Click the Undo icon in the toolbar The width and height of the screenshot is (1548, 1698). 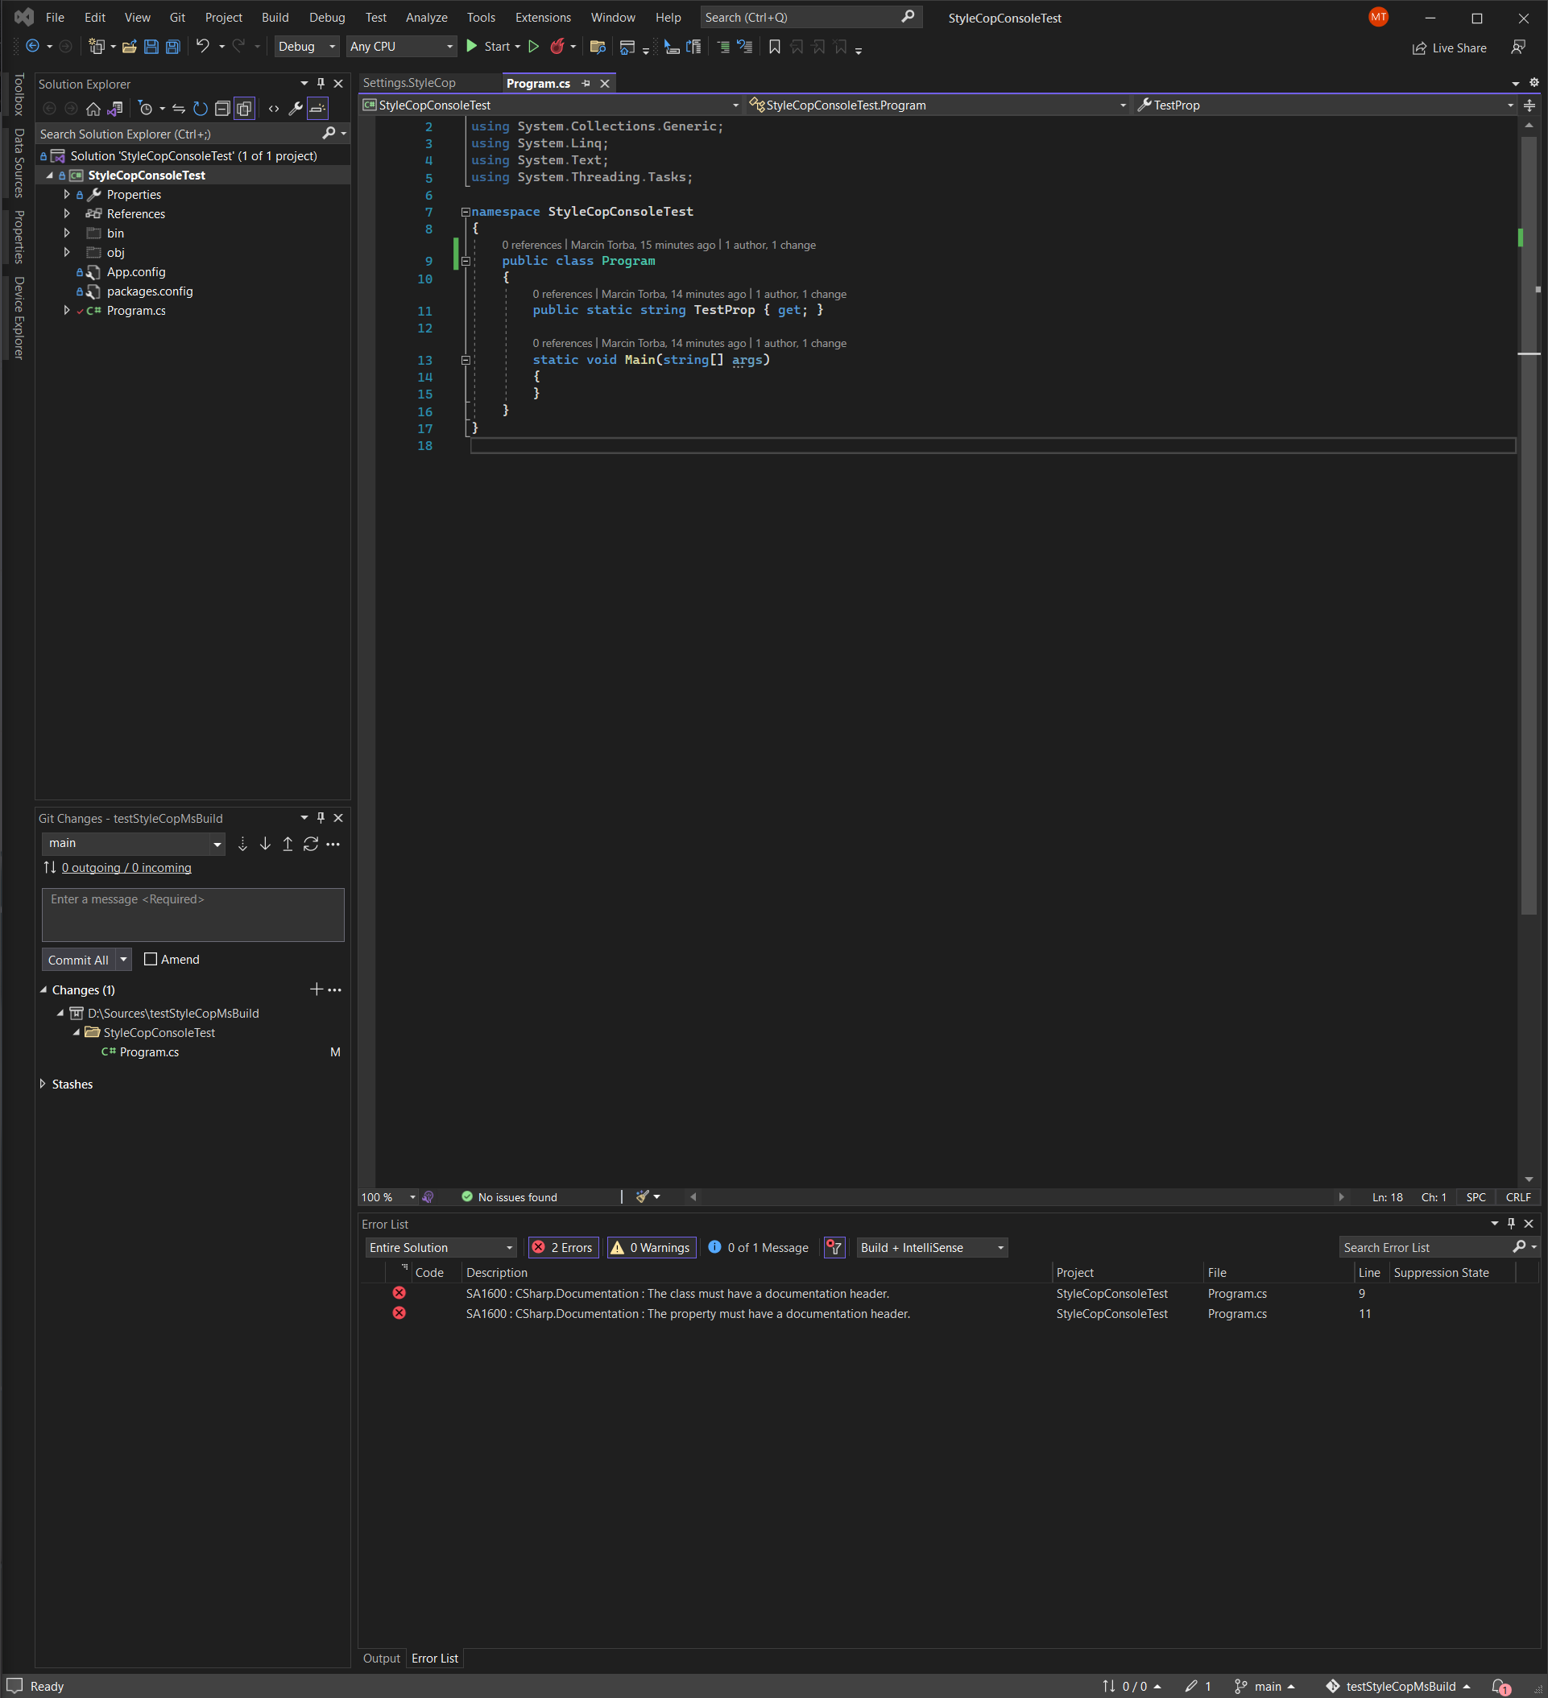[x=202, y=47]
